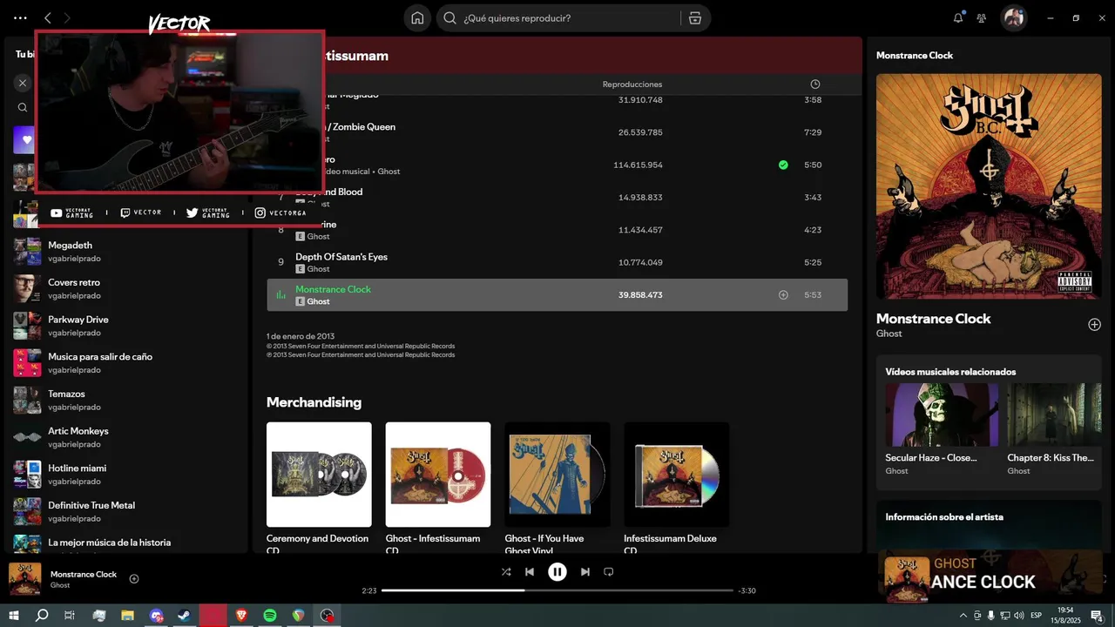The height and width of the screenshot is (627, 1115).
Task: Open the Home icon button
Action: click(x=417, y=17)
